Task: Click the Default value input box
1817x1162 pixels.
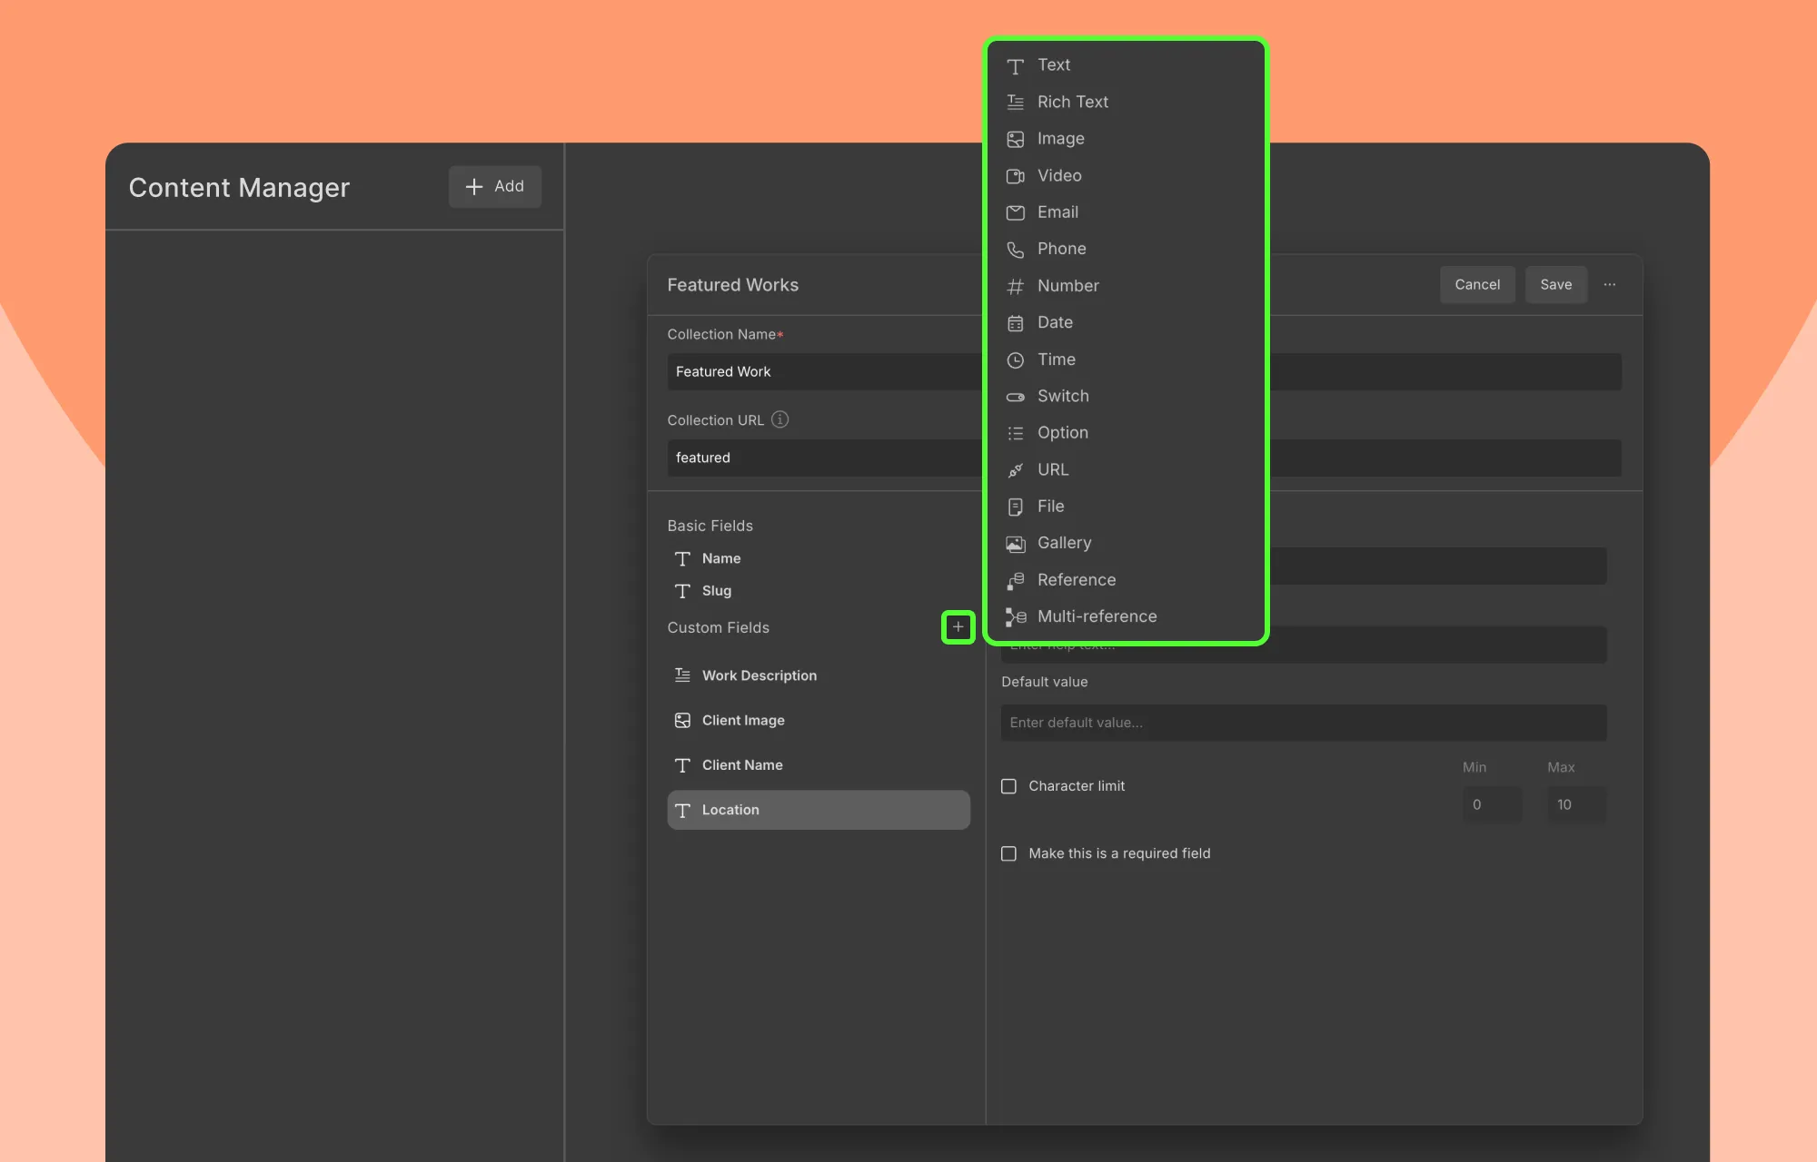Action: coord(1304,723)
